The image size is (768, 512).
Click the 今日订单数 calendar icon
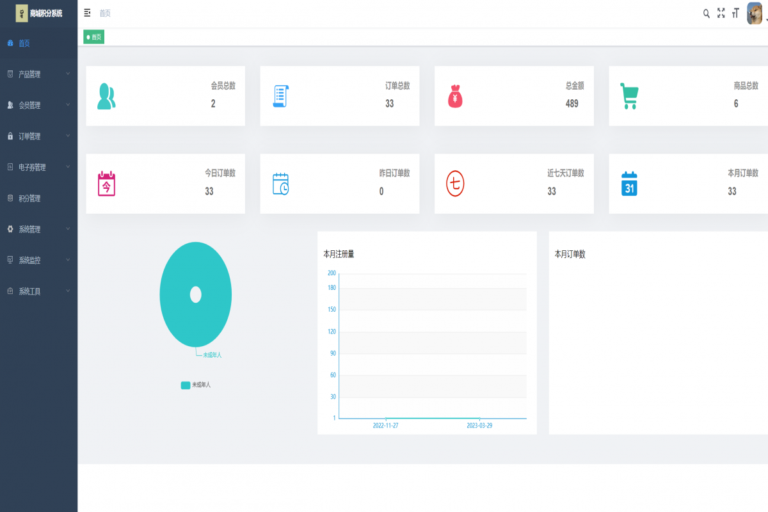coord(106,183)
